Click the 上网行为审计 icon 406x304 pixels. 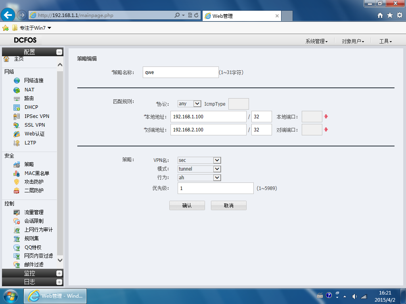pyautogui.click(x=17, y=230)
